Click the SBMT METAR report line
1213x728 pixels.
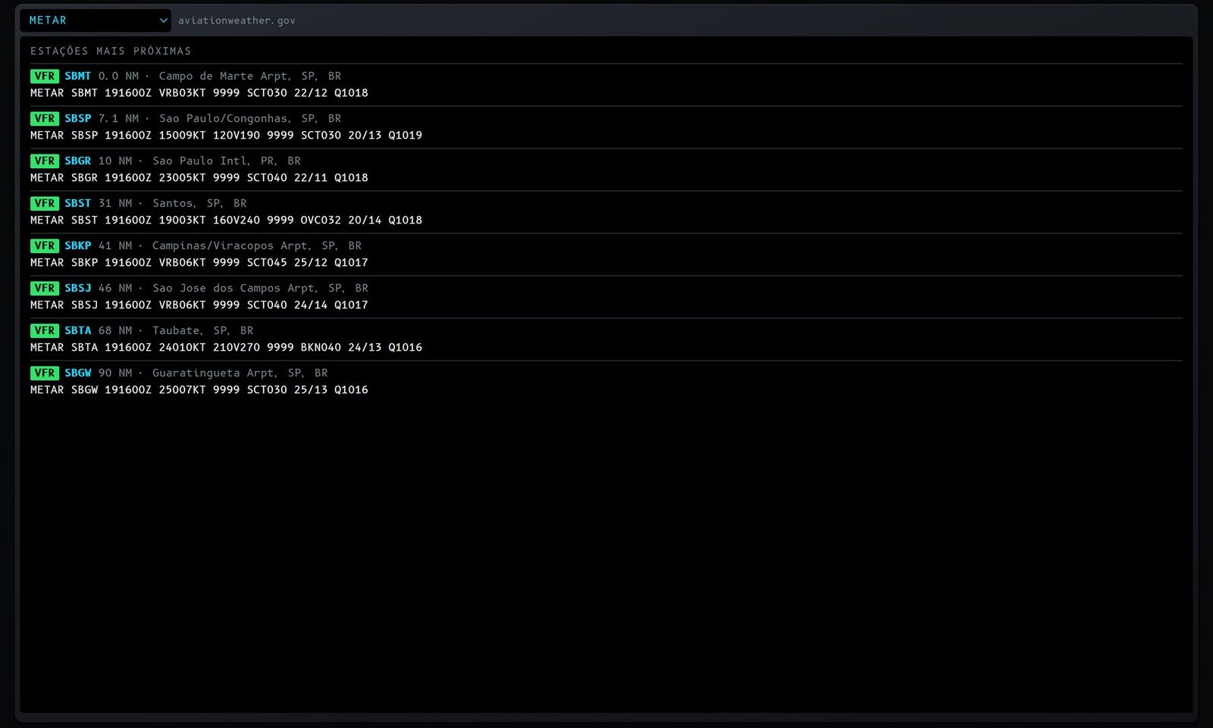pos(199,92)
